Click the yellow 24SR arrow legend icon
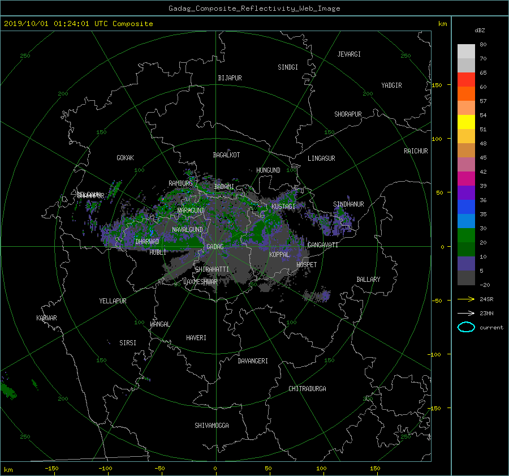 [x=466, y=299]
